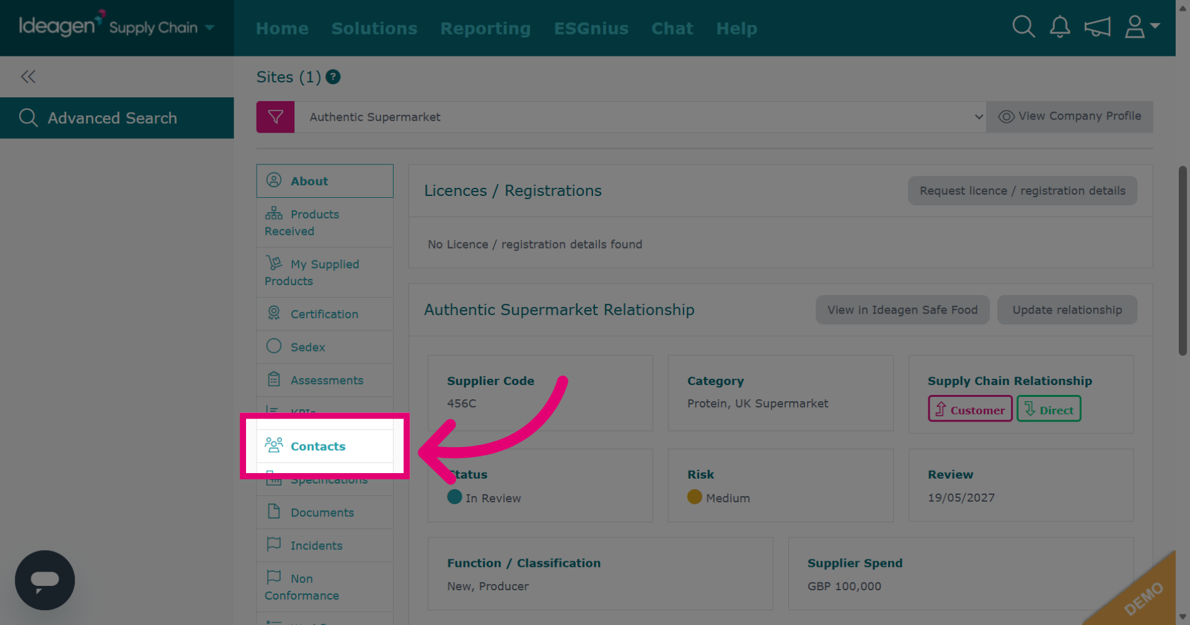
Task: Click the magenta filter funnel button
Action: click(275, 117)
